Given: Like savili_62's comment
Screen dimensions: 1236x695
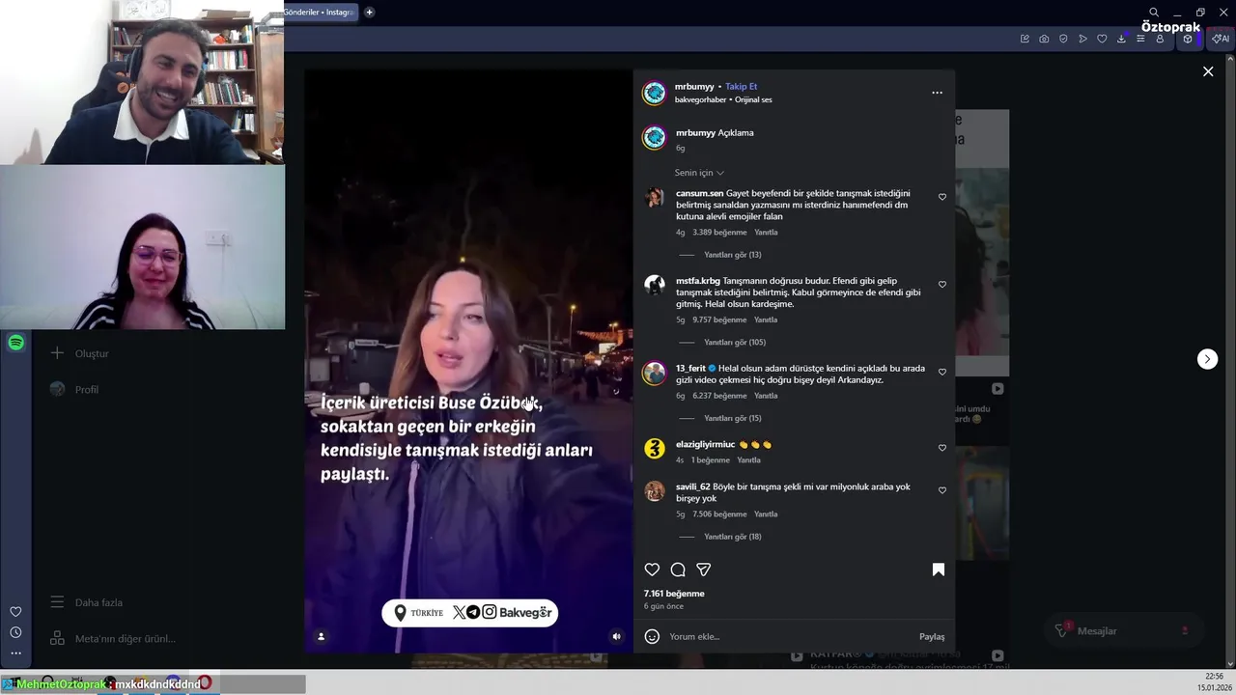Looking at the screenshot, I should click(942, 490).
